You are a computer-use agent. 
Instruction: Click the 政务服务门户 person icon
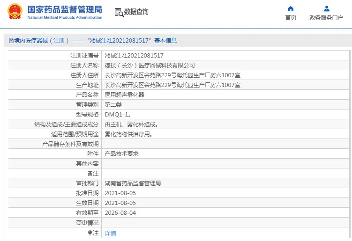coord(327,9)
